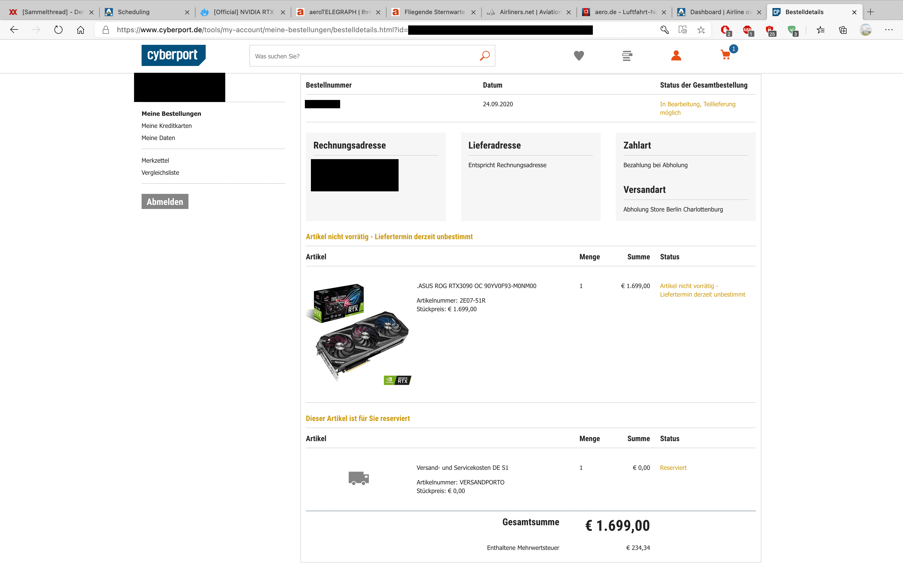This screenshot has height=564, width=903.
Task: Click the site lock icon in the address bar
Action: [106, 30]
